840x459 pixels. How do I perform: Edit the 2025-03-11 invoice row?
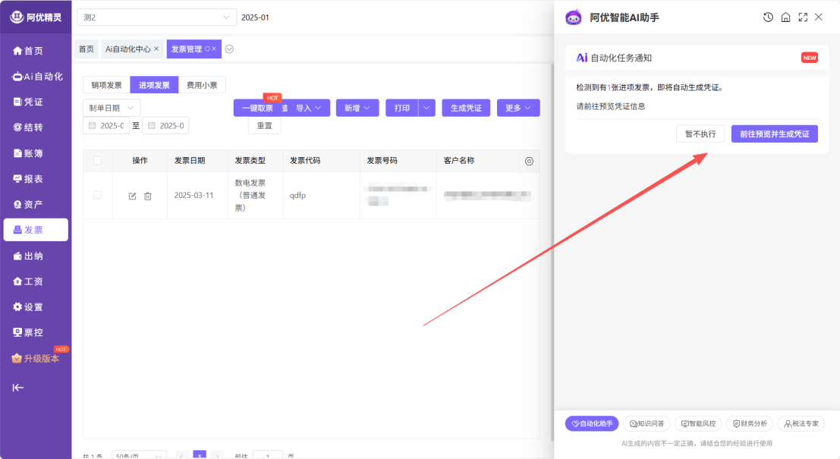132,196
